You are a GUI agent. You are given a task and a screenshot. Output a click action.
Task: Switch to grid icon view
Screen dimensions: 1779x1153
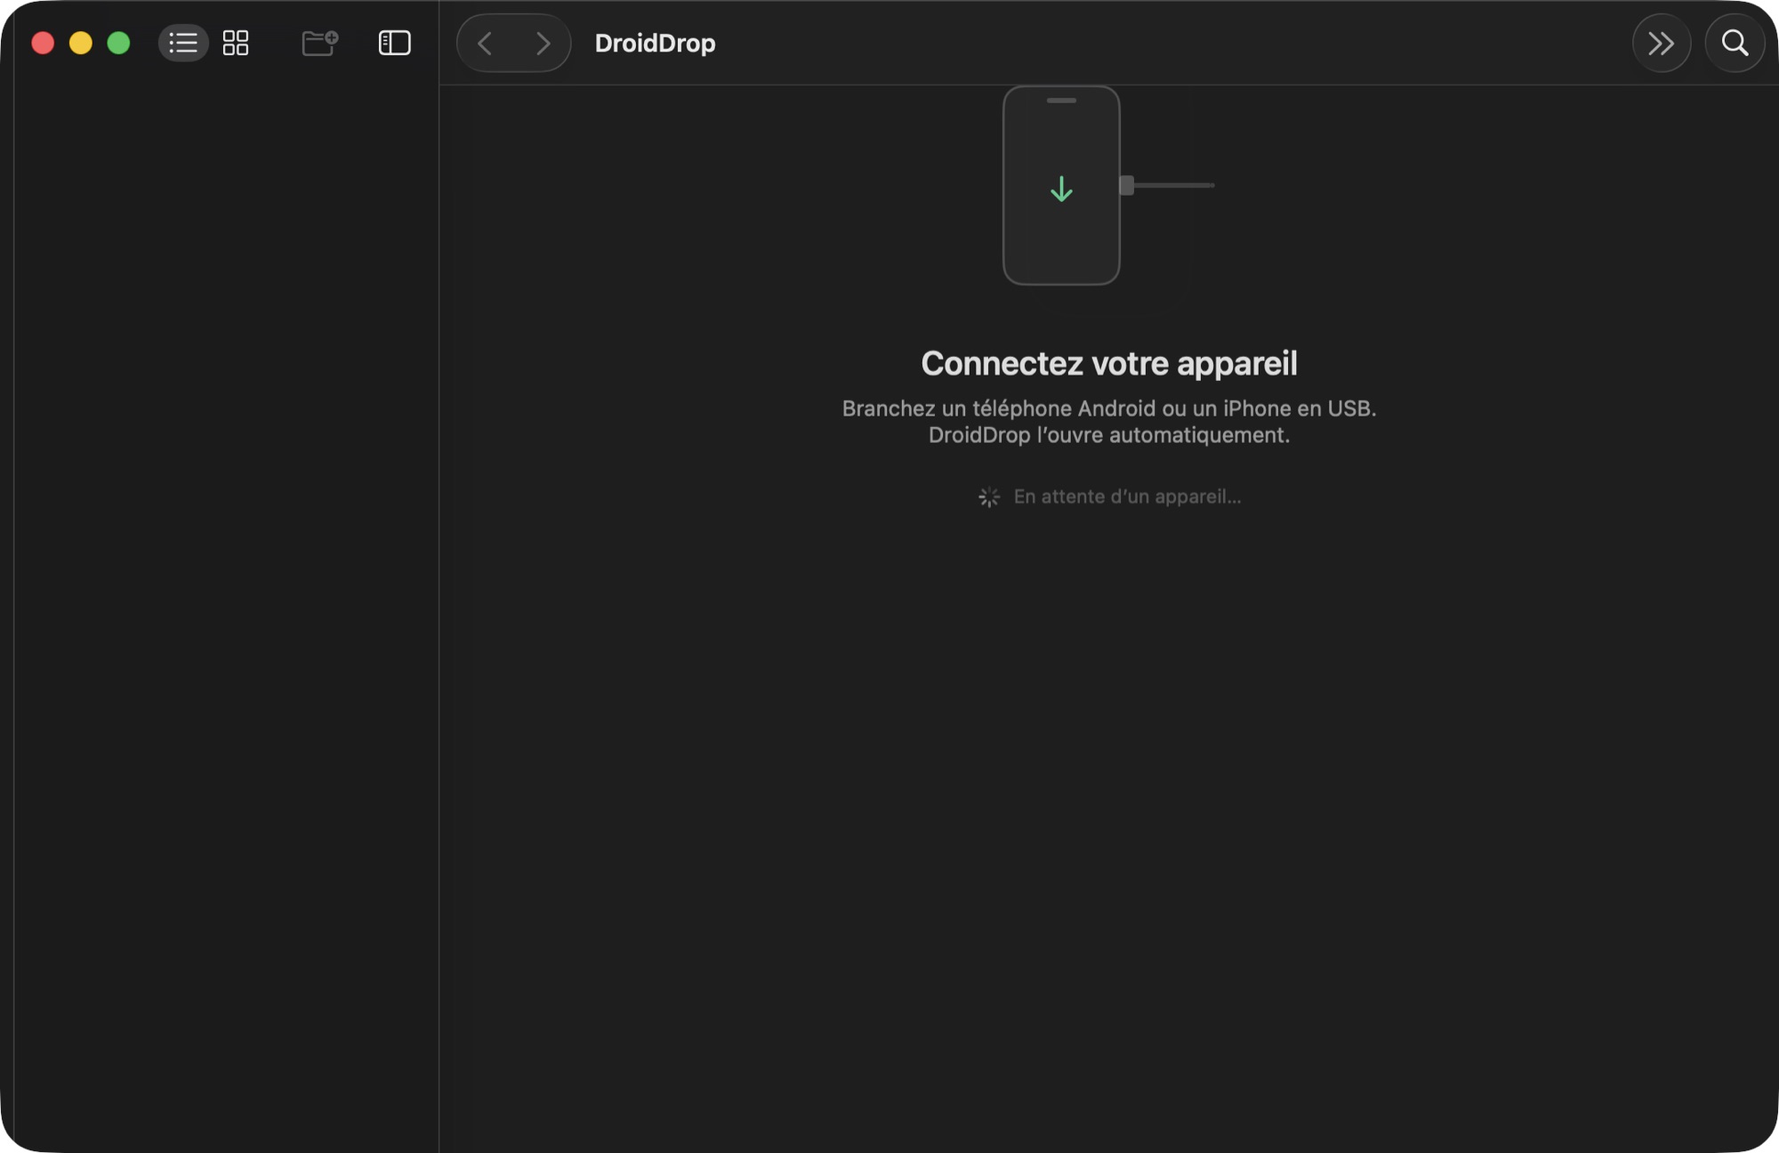[x=236, y=43]
